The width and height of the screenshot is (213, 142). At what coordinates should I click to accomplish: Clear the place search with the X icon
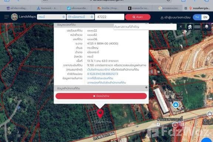[x=181, y=27]
